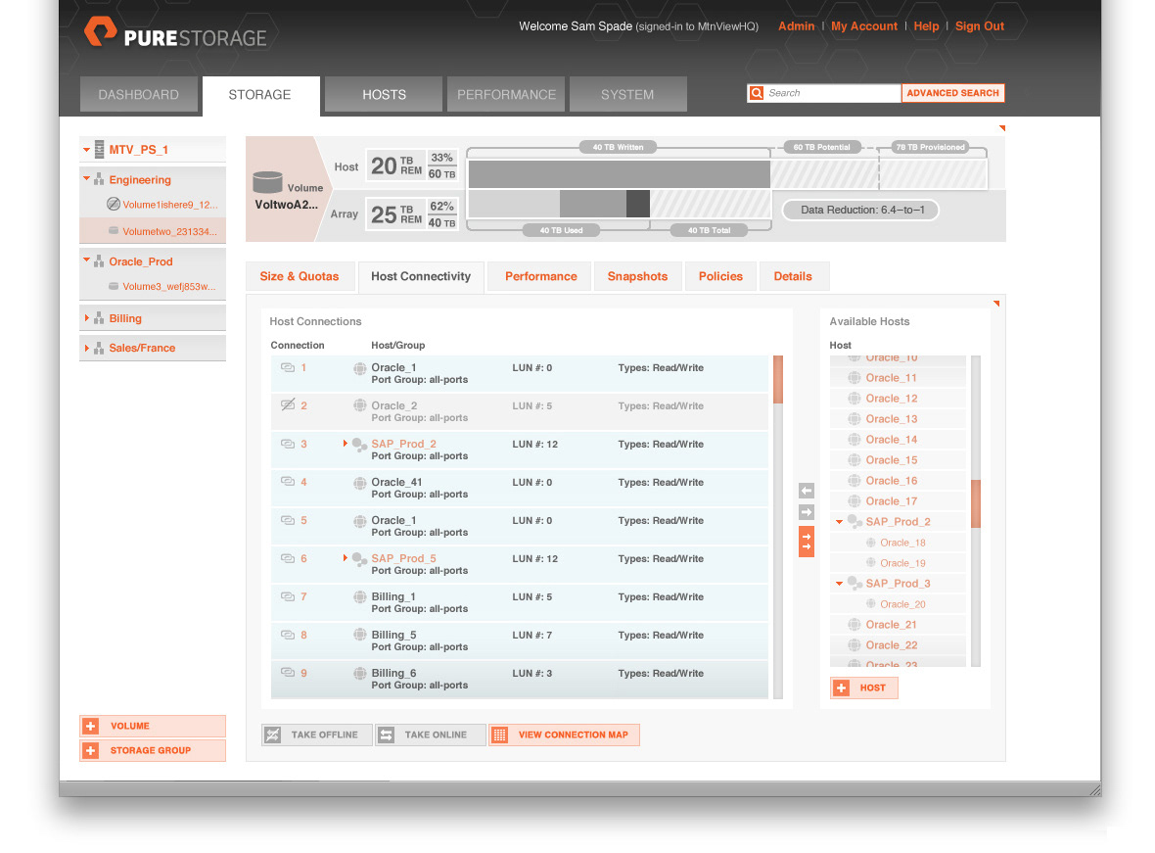This screenshot has width=1155, height=853.
Task: Click the Volumetwo_231334 volume icon
Action: (x=114, y=231)
